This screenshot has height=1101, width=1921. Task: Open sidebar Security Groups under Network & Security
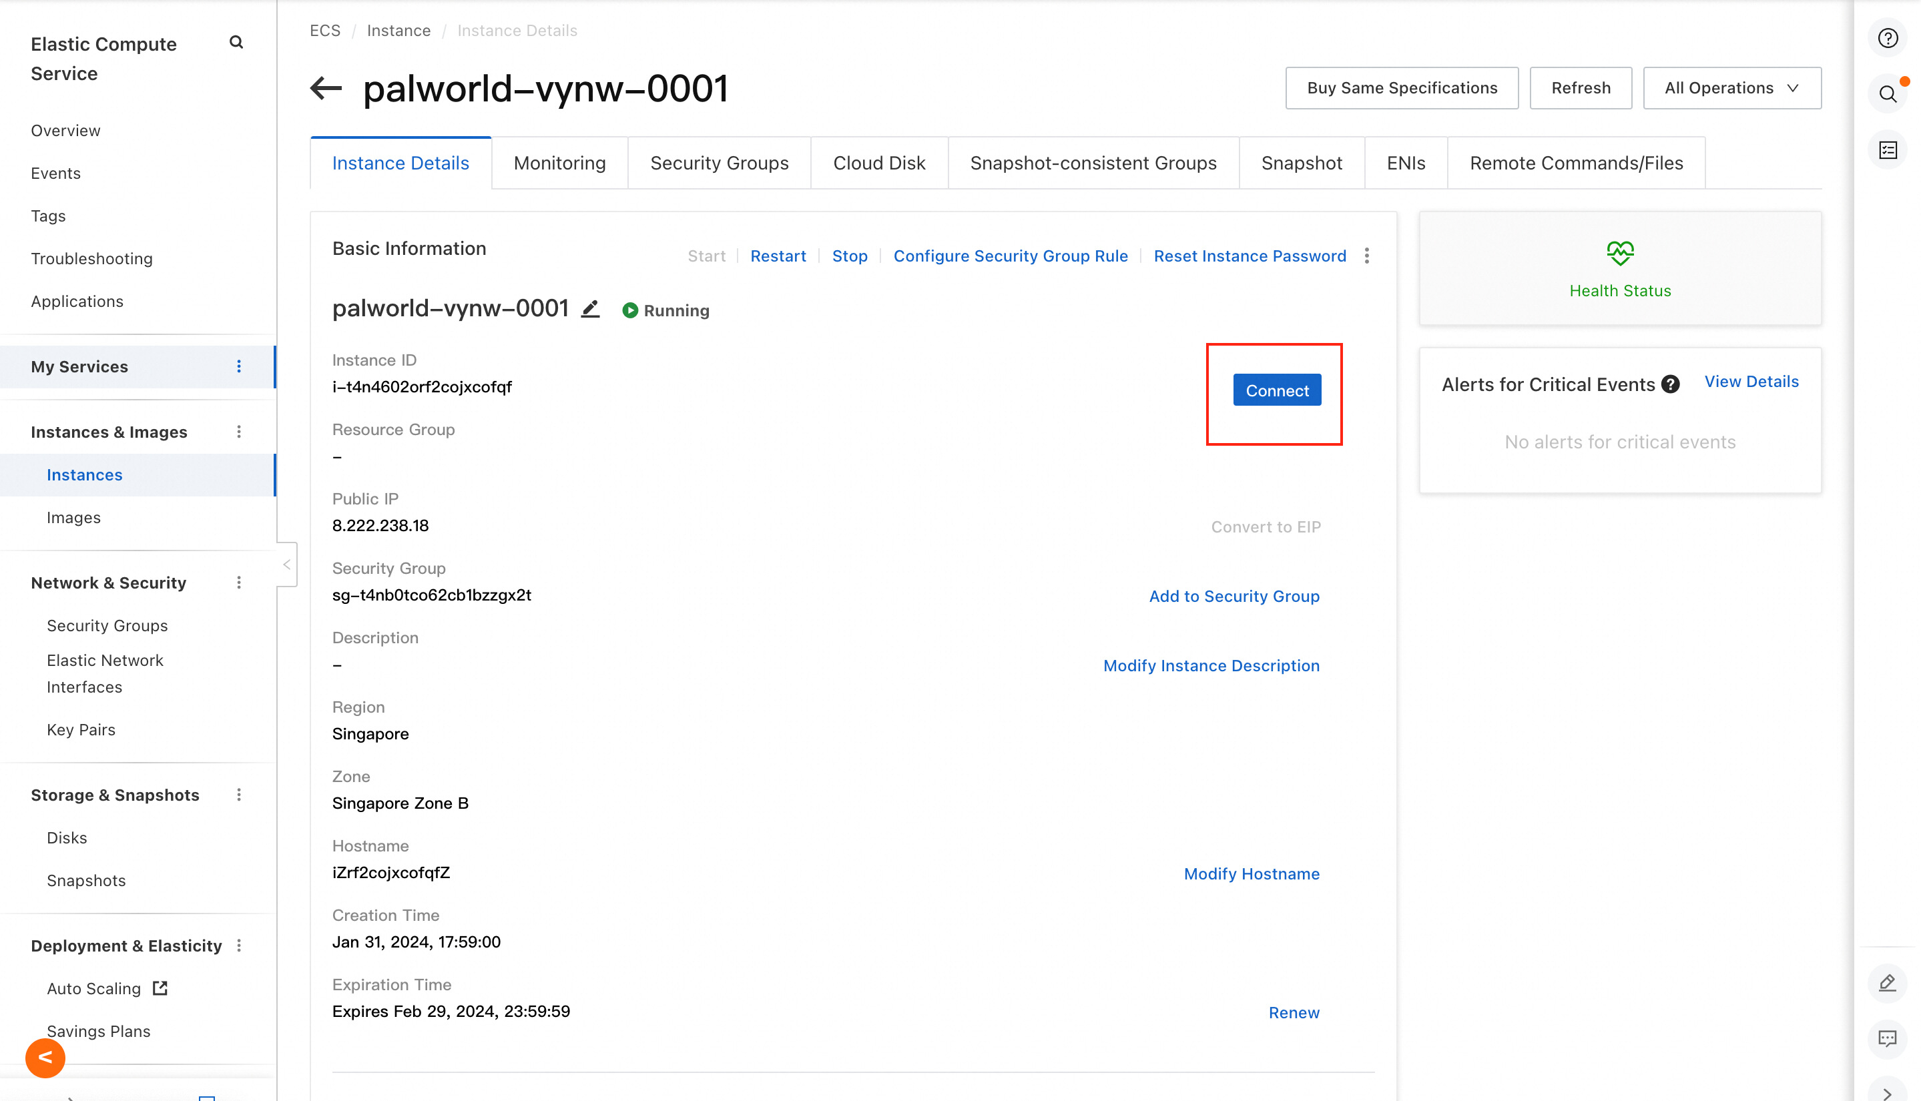point(107,625)
